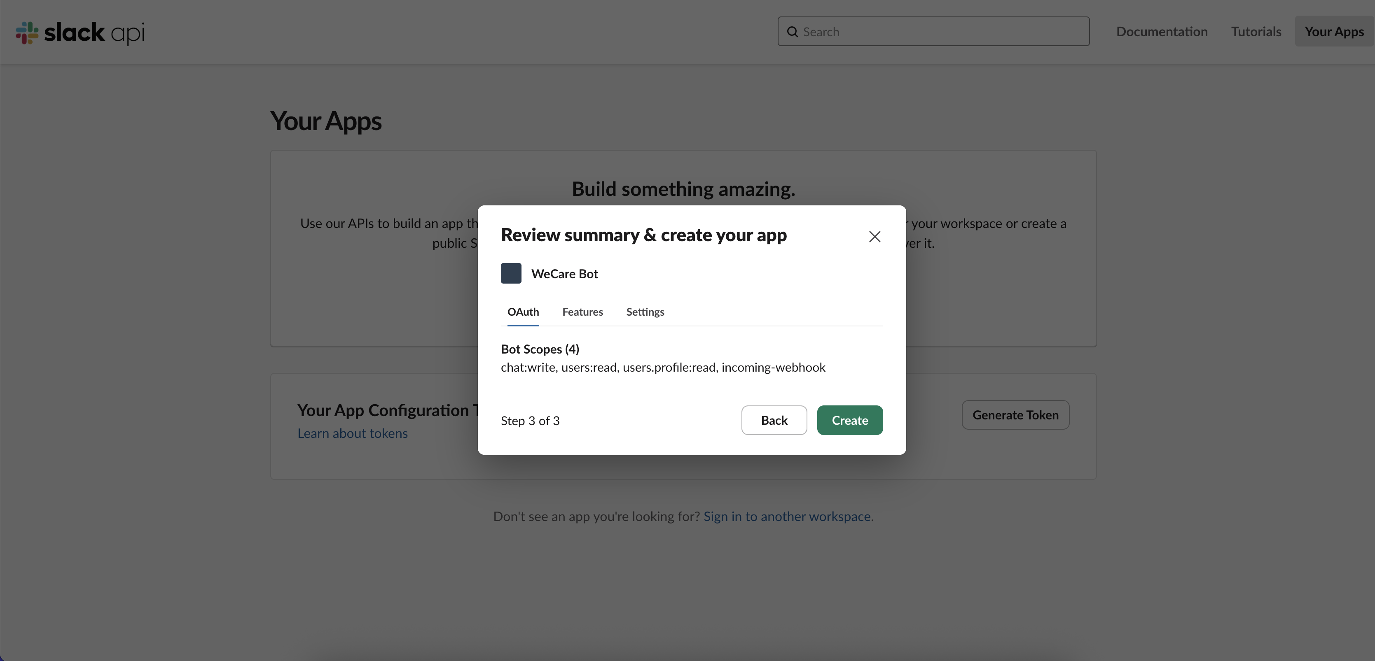Focus the Search input field
The width and height of the screenshot is (1375, 661).
point(942,32)
